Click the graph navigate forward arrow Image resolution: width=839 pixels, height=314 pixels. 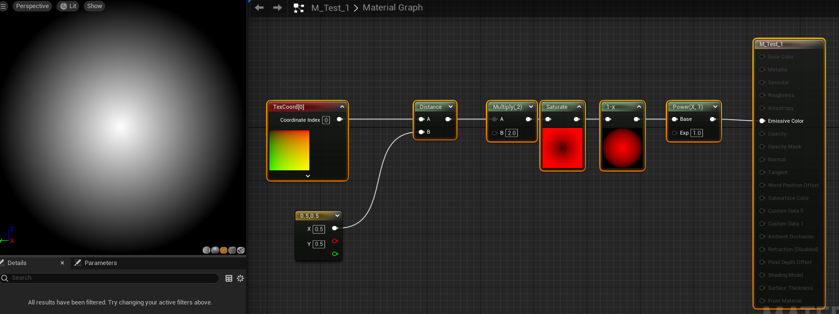pos(277,8)
